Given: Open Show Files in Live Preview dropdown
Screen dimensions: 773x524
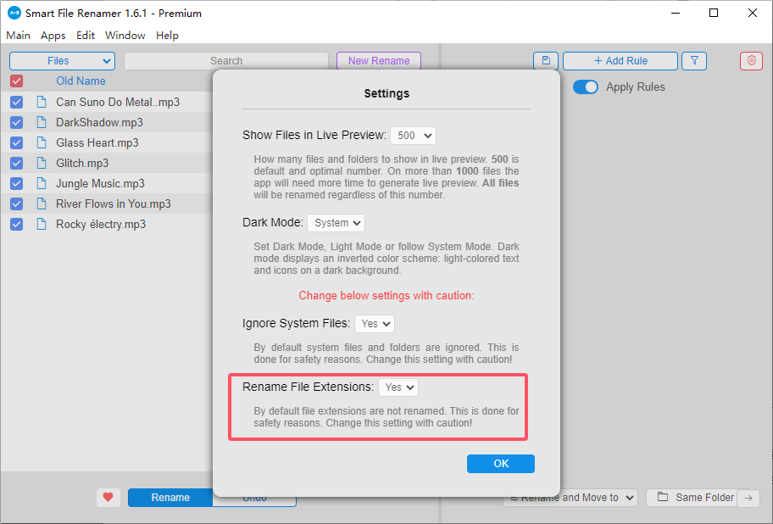Looking at the screenshot, I should [413, 136].
